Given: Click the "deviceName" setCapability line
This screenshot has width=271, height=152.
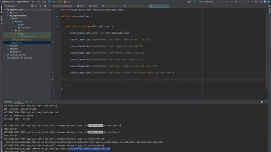Looking at the screenshot, I should pos(111,39).
